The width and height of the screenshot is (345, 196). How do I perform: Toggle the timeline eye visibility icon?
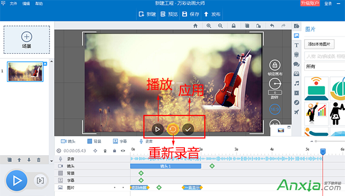123,150
